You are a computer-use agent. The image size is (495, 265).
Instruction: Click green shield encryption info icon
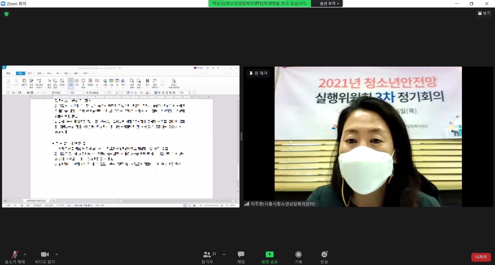(x=6, y=14)
